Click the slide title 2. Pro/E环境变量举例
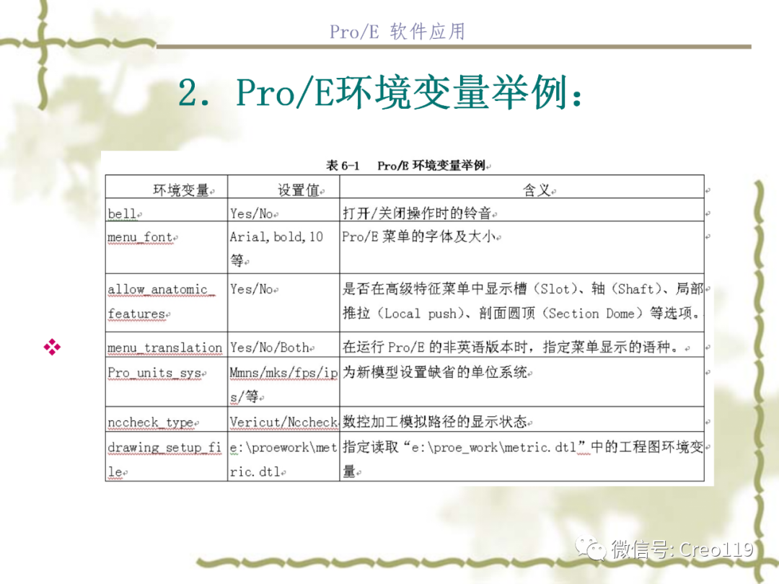The width and height of the screenshot is (779, 584). (384, 92)
